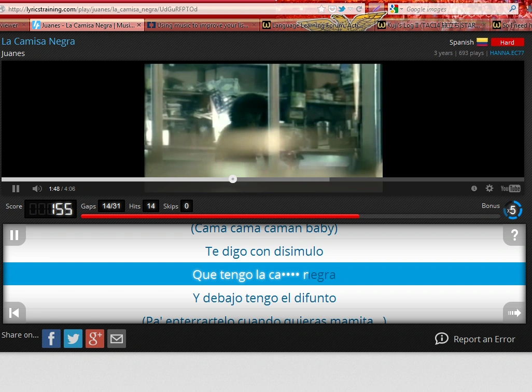Open the Juanes artist link

coord(13,53)
